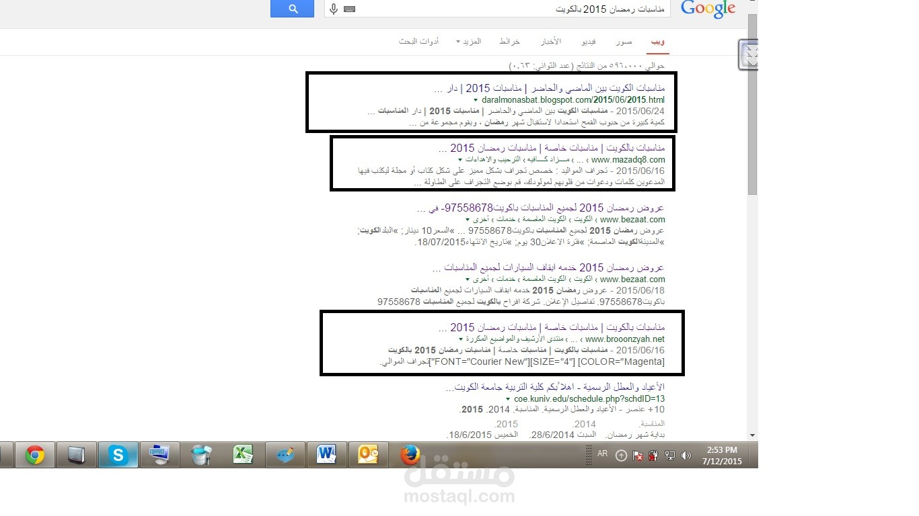Open Mozilla Firefox from the taskbar
The image size is (919, 516).
410,455
